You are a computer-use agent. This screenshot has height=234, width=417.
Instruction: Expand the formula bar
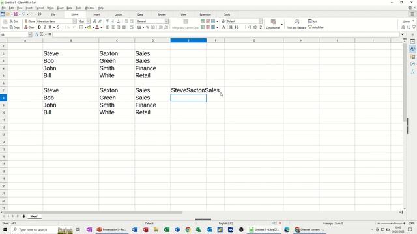coord(403,34)
